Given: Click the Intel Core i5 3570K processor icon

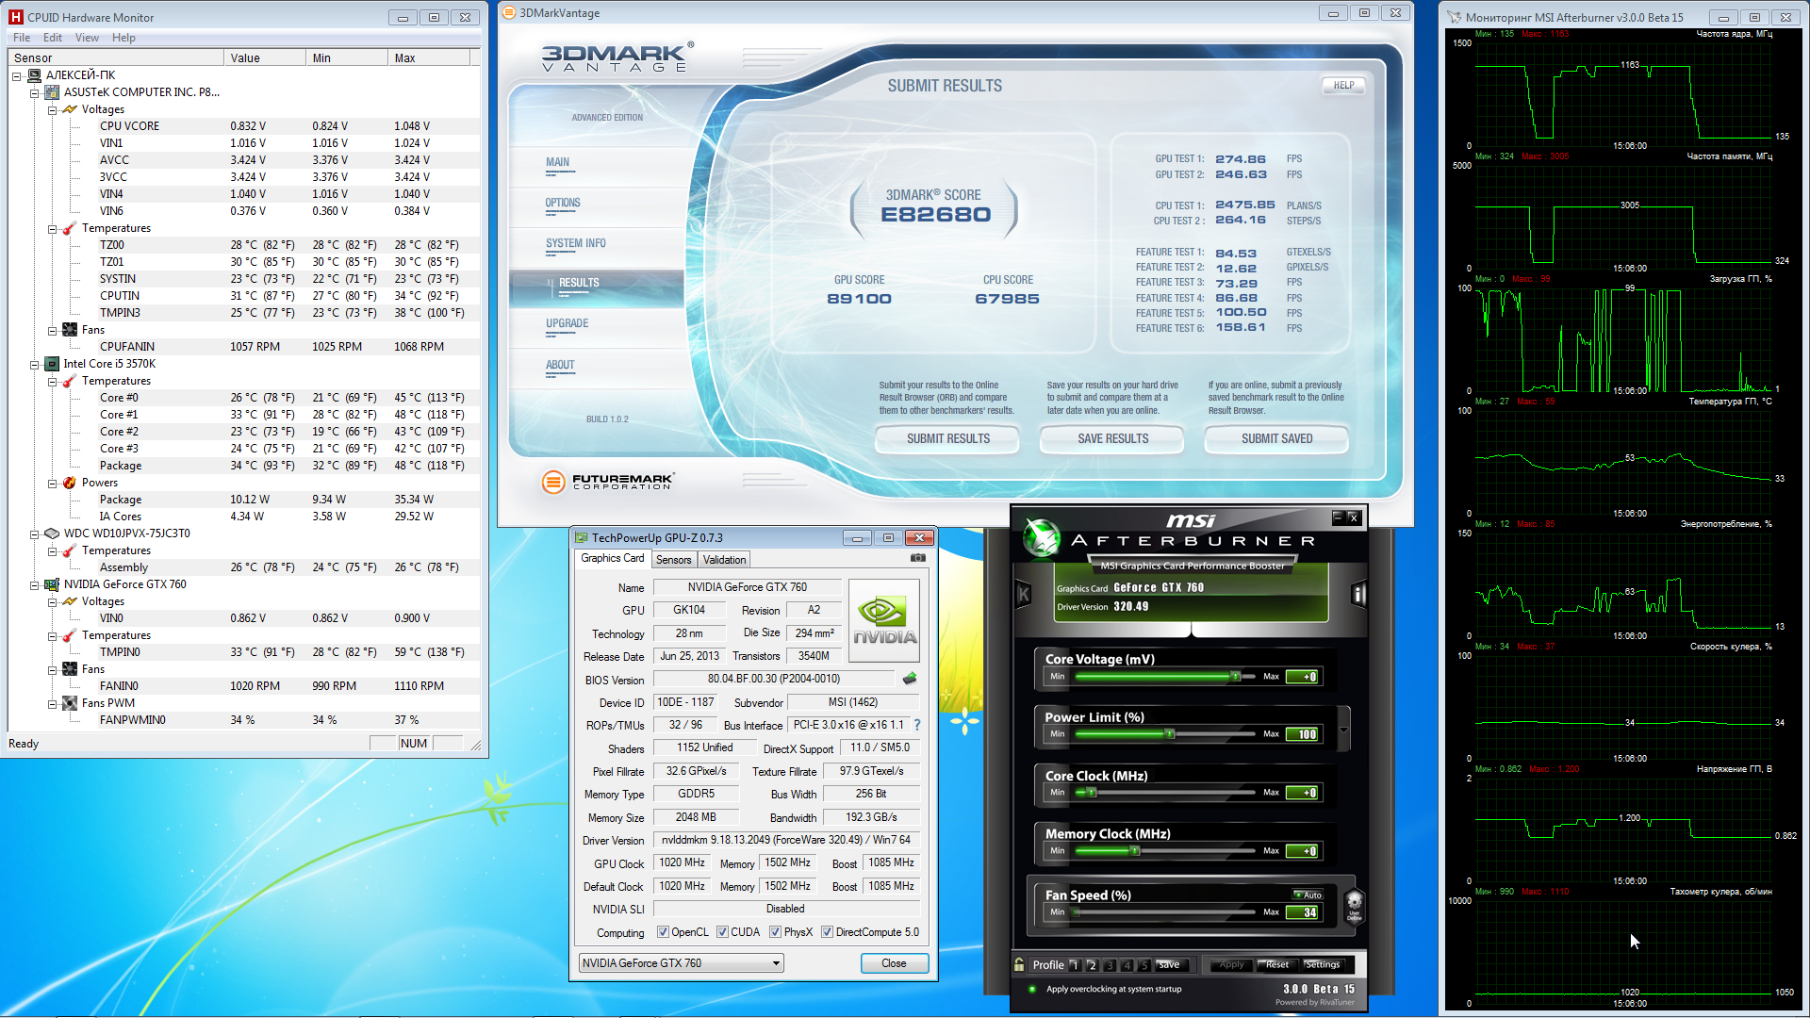Looking at the screenshot, I should [53, 364].
